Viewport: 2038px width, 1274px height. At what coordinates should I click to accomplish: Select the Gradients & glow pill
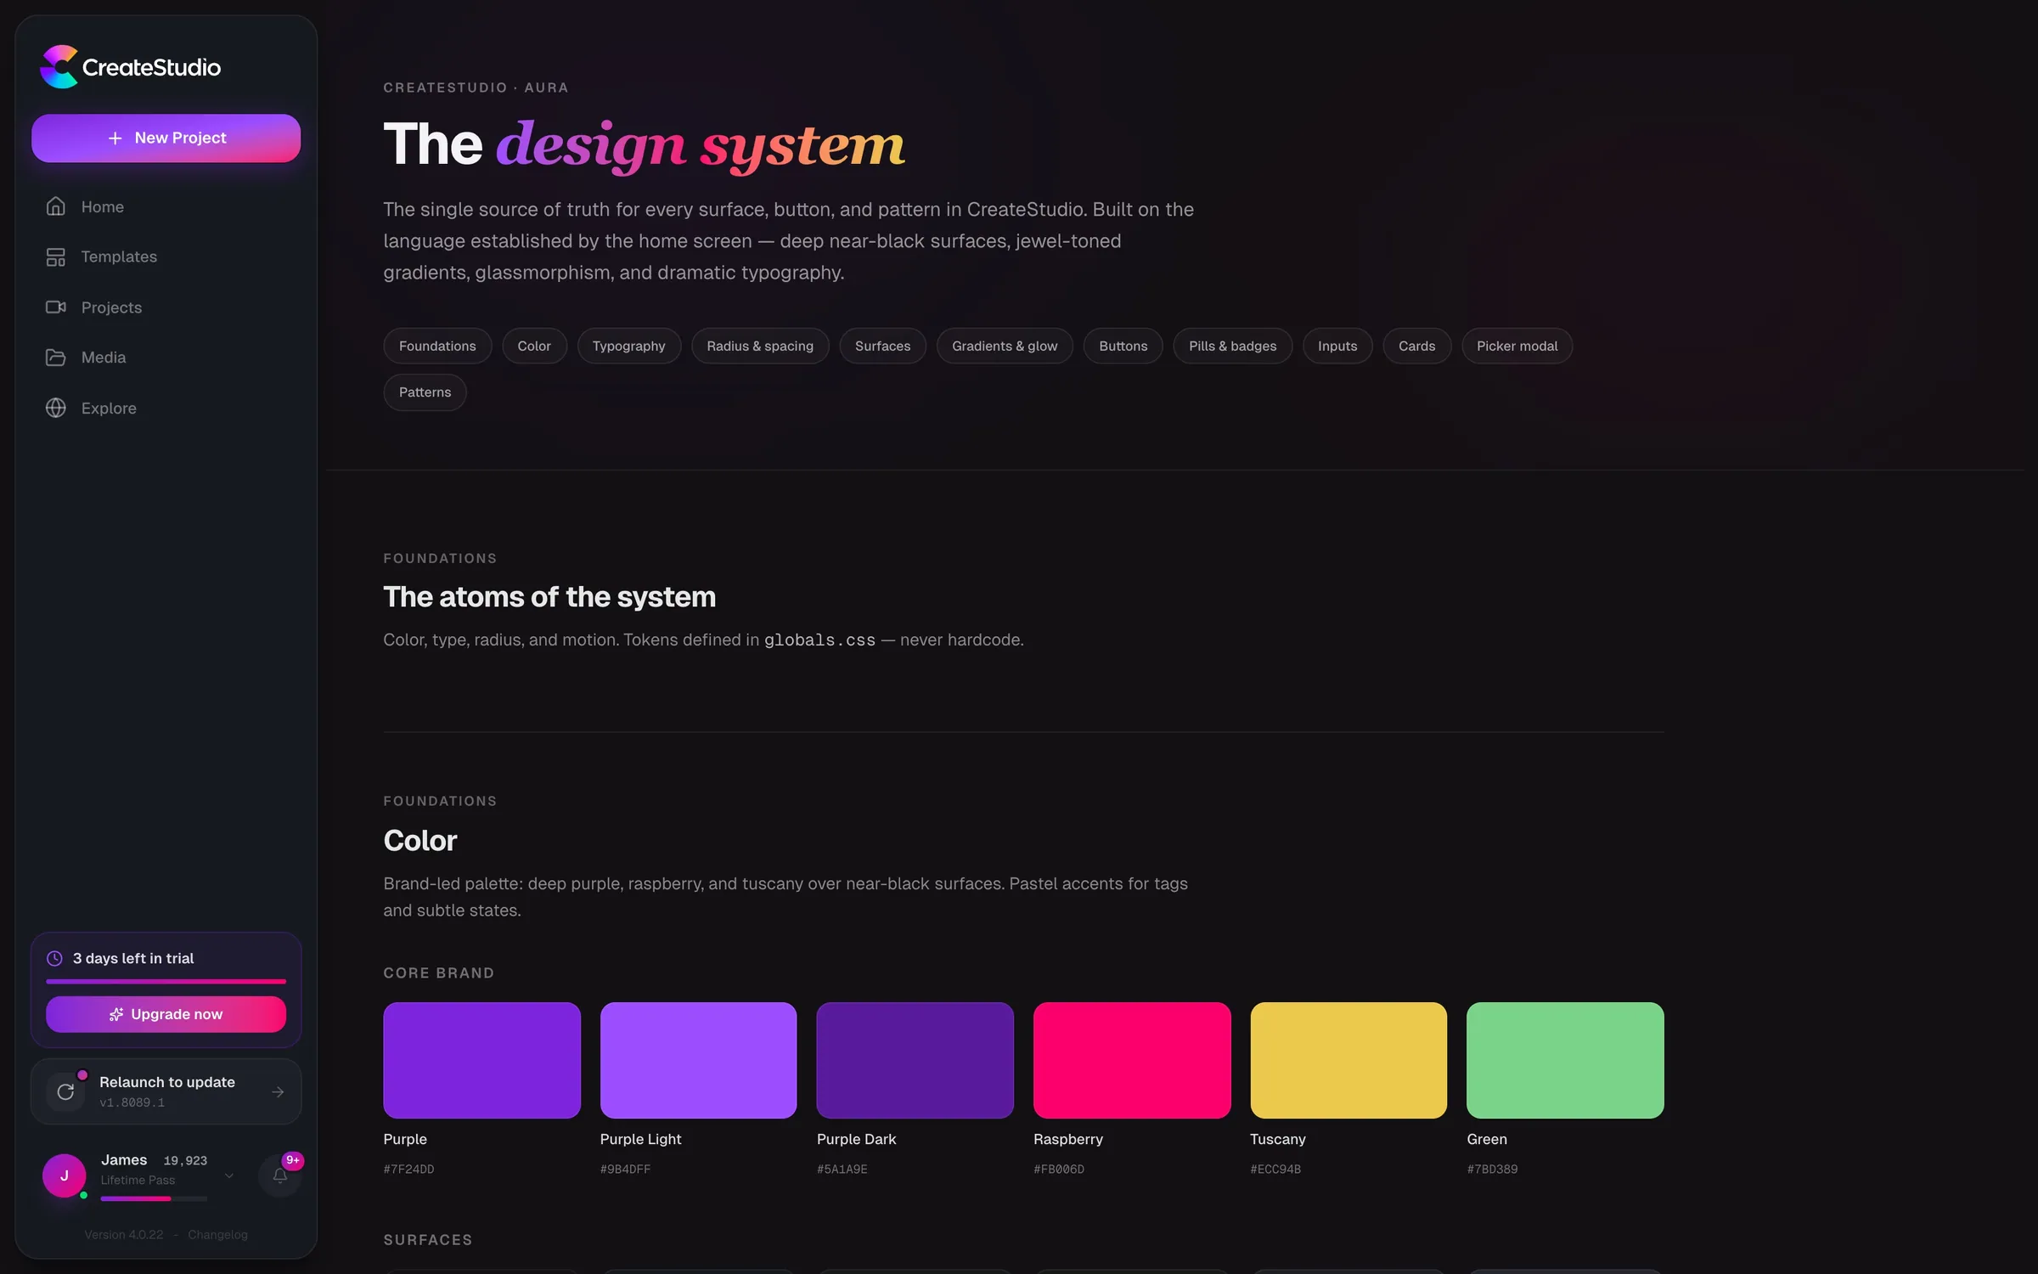tap(1005, 346)
